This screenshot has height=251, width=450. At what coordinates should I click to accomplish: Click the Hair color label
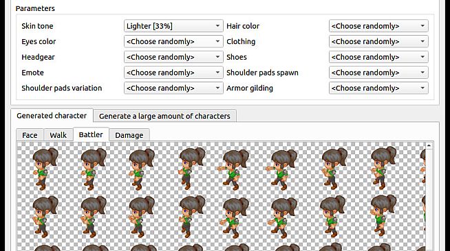click(243, 26)
